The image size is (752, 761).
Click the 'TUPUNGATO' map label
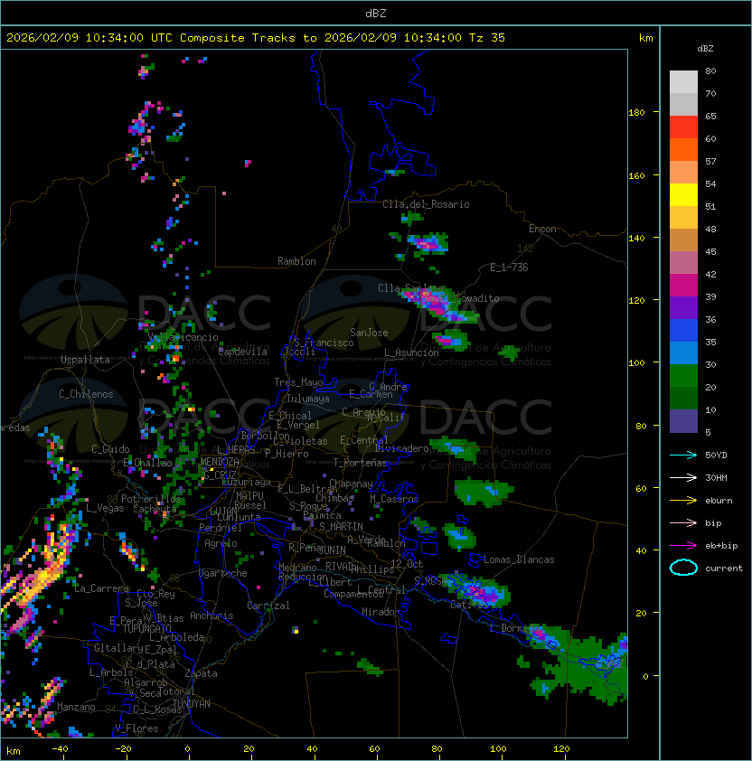[x=146, y=628]
